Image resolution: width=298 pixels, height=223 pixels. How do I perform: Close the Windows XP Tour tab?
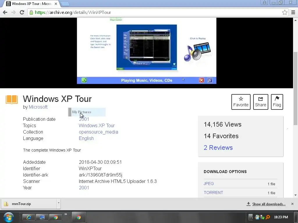(56, 4)
